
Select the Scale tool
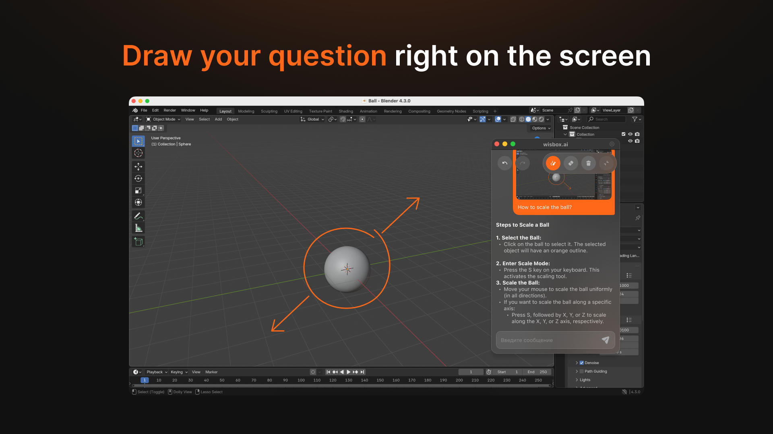point(138,190)
